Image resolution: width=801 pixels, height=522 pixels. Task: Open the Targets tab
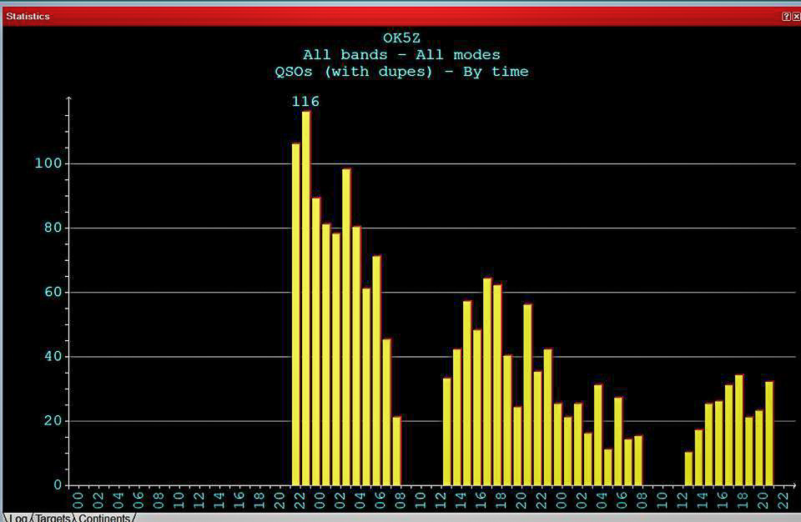[x=53, y=518]
